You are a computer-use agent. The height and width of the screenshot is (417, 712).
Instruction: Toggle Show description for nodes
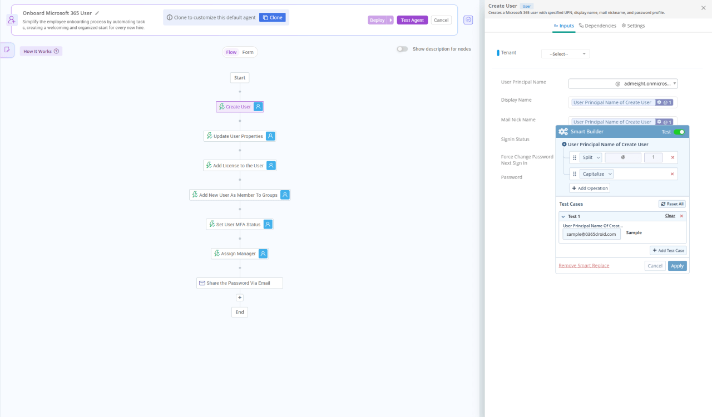pyautogui.click(x=402, y=48)
